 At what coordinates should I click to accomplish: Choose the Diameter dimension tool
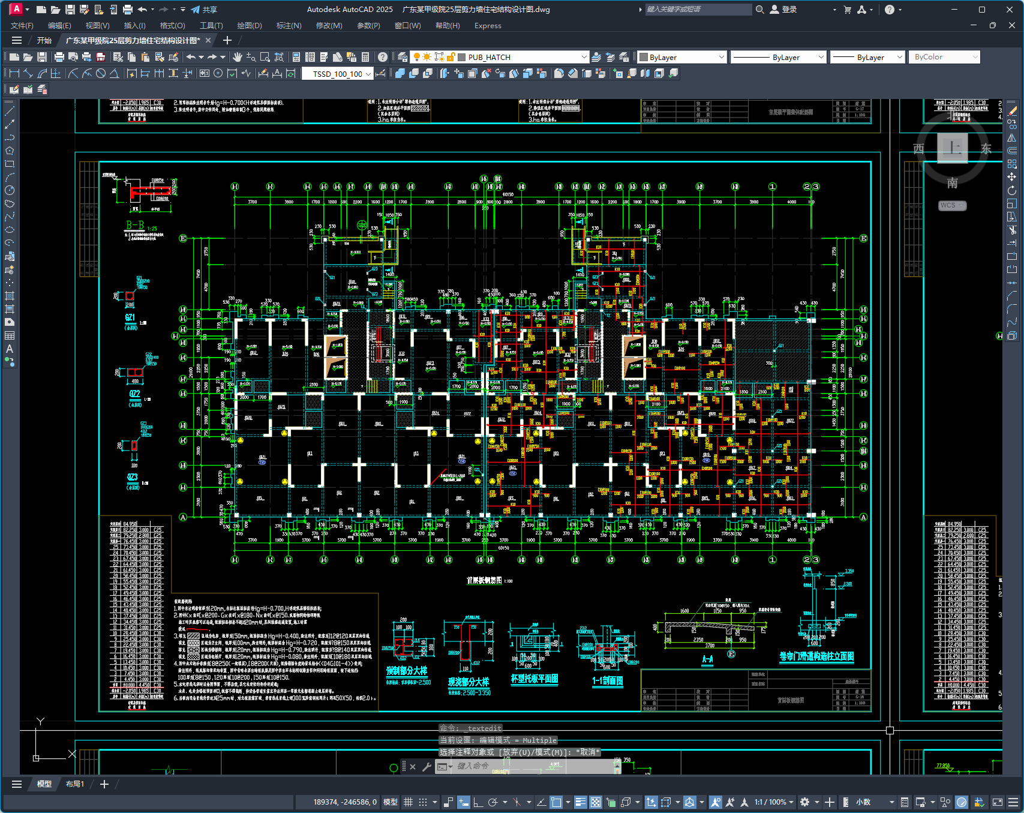[101, 73]
